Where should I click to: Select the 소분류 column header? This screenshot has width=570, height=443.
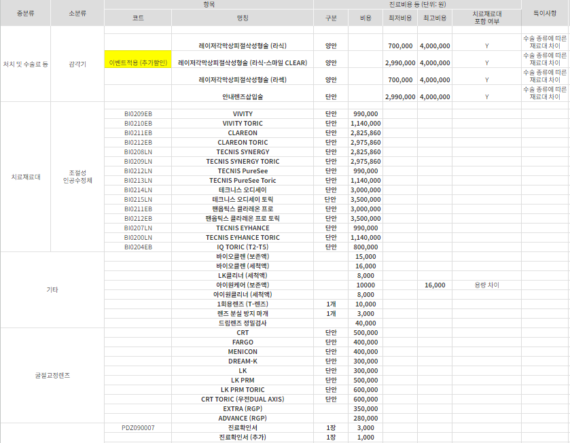(x=77, y=13)
